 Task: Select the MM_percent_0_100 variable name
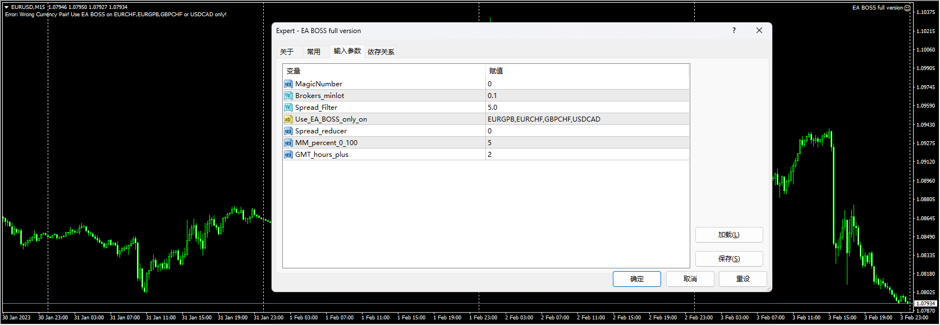point(327,143)
